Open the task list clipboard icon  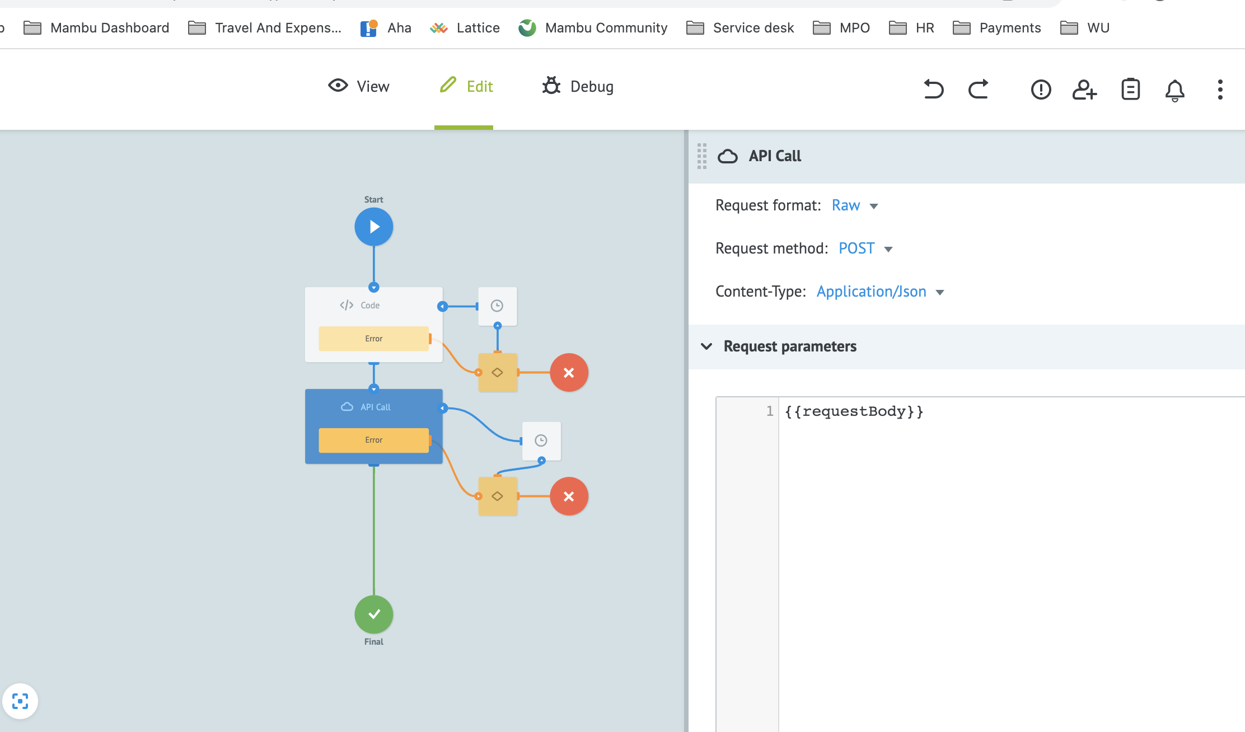pos(1130,90)
